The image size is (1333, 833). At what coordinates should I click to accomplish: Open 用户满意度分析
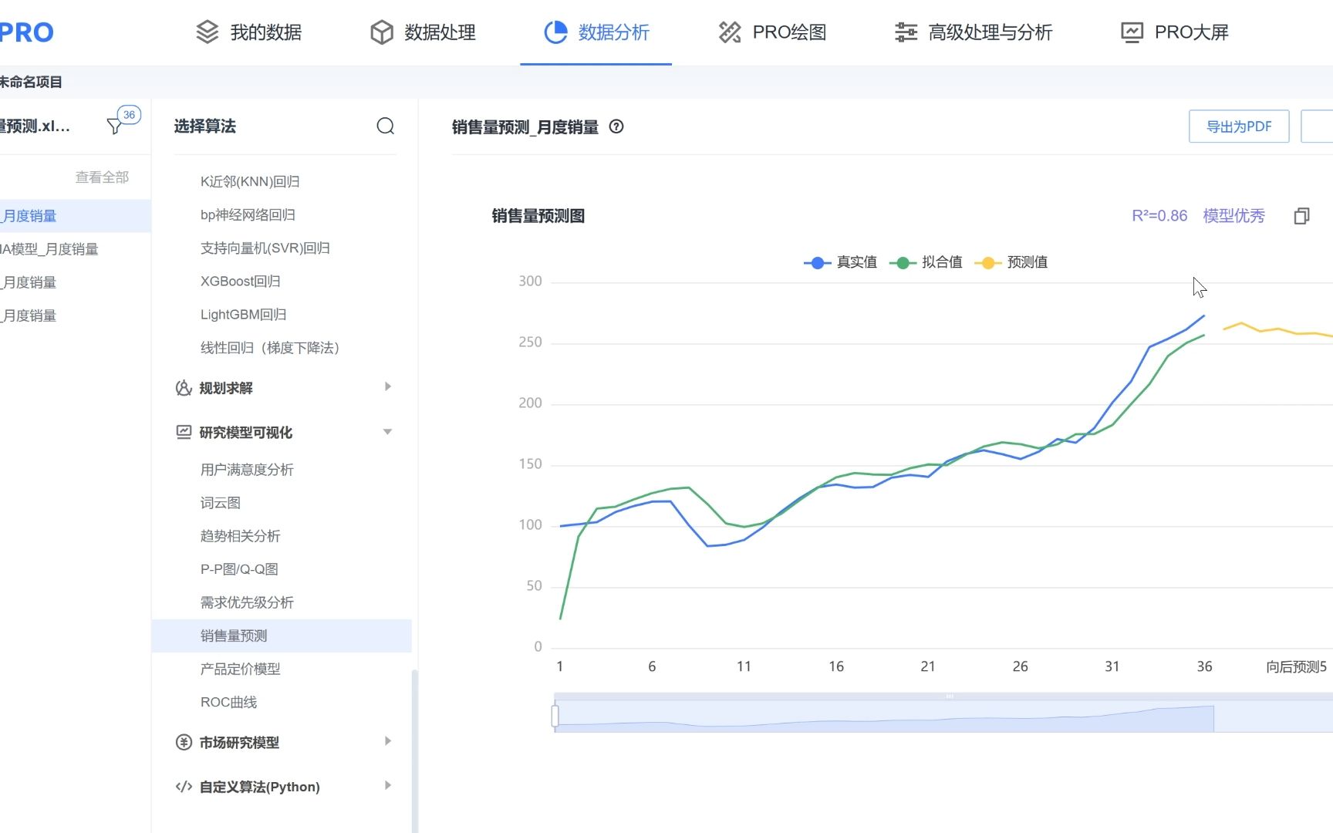(247, 470)
